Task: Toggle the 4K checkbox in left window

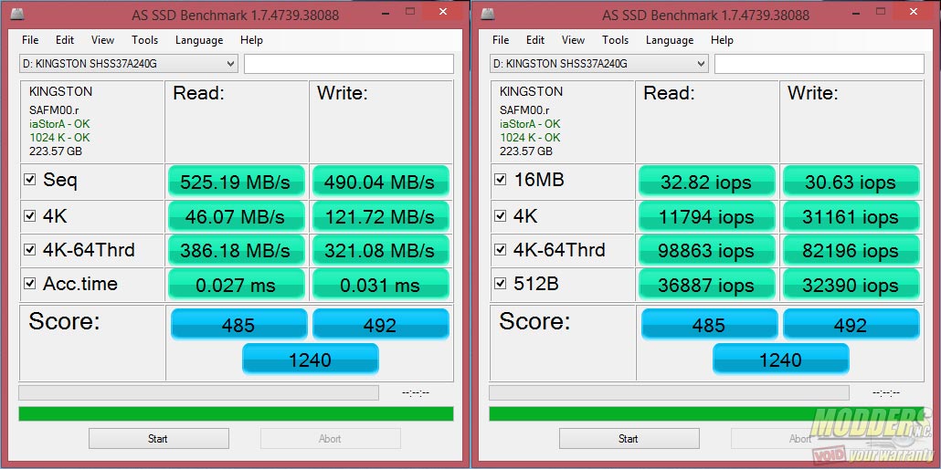Action: click(30, 216)
